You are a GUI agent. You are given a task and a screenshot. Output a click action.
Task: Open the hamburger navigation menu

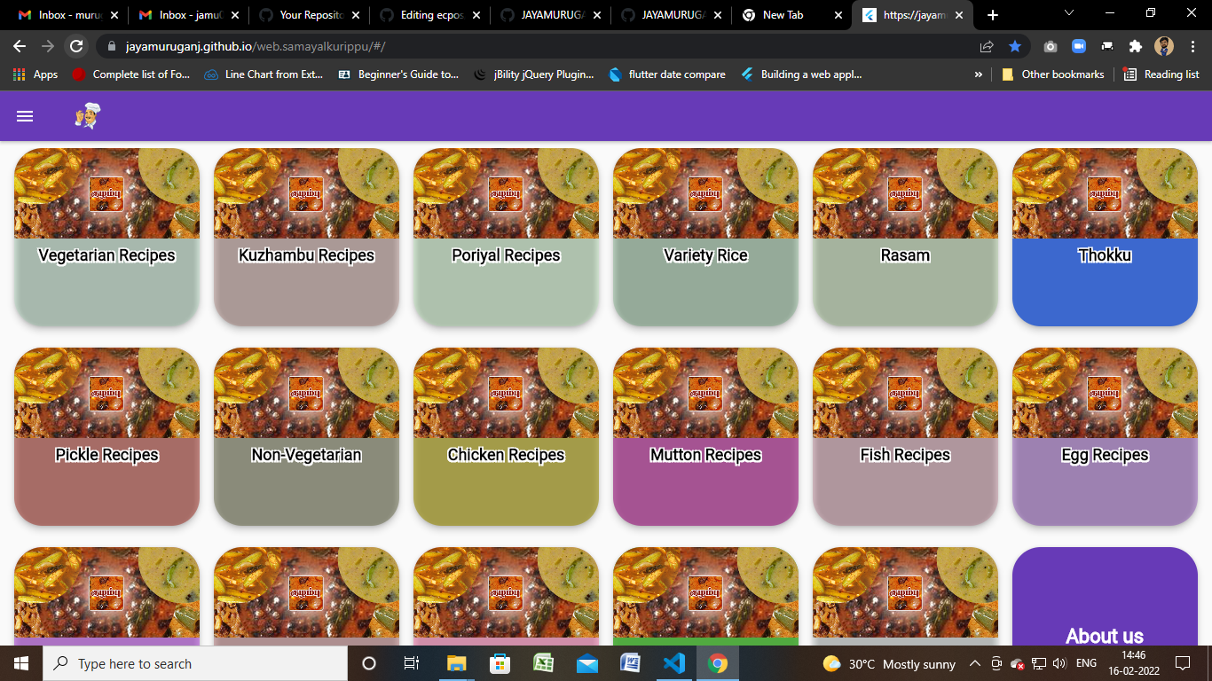(x=25, y=116)
